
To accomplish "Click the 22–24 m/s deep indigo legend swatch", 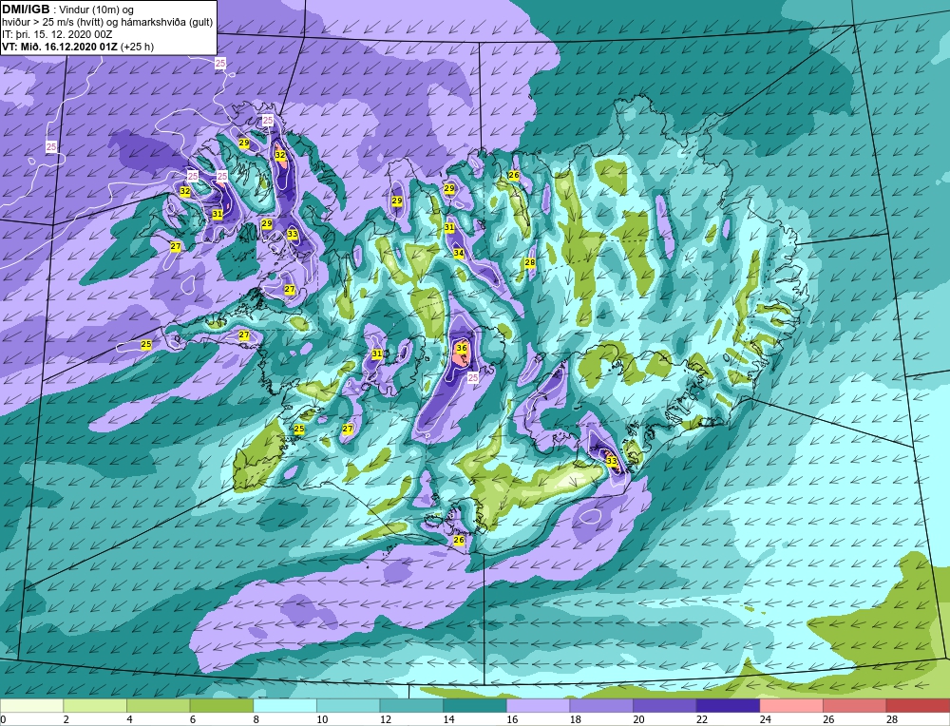I will (x=729, y=705).
